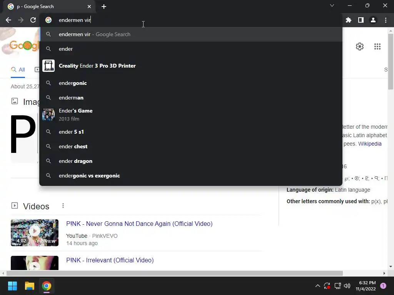Choose the 'ender chest' suggestion
The width and height of the screenshot is (394, 295).
tap(191, 146)
